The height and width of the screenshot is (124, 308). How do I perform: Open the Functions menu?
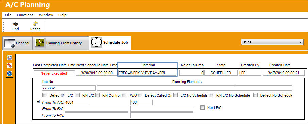pyautogui.click(x=25, y=15)
